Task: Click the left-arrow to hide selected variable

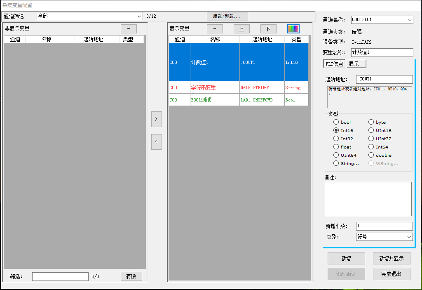Action: (x=156, y=142)
